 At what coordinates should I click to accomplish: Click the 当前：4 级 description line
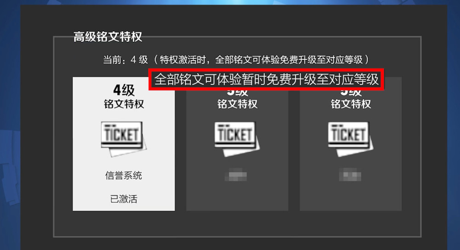236,60
